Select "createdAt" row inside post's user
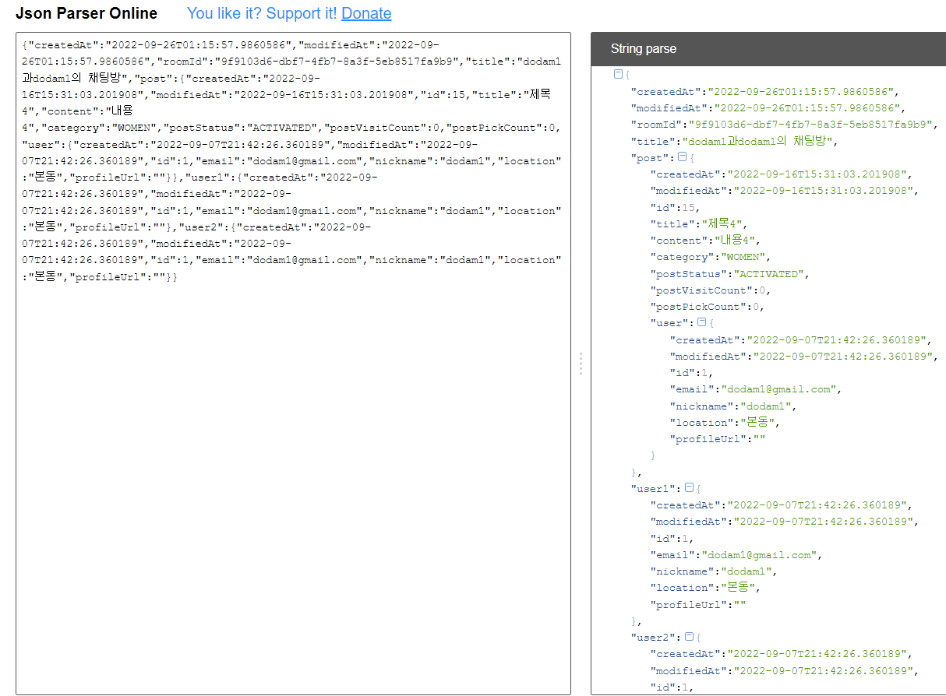The width and height of the screenshot is (946, 696). 802,340
